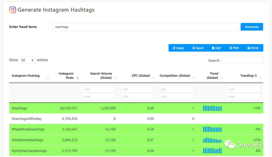
Task: Click CPC value 0.68
Action: (150, 108)
